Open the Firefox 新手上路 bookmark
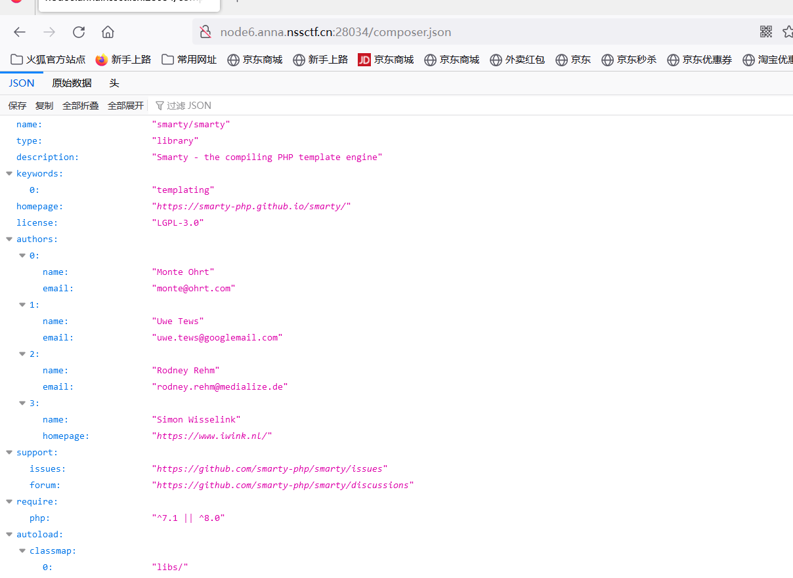 coord(123,60)
